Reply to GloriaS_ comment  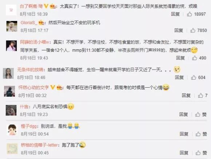pos(179,30)
